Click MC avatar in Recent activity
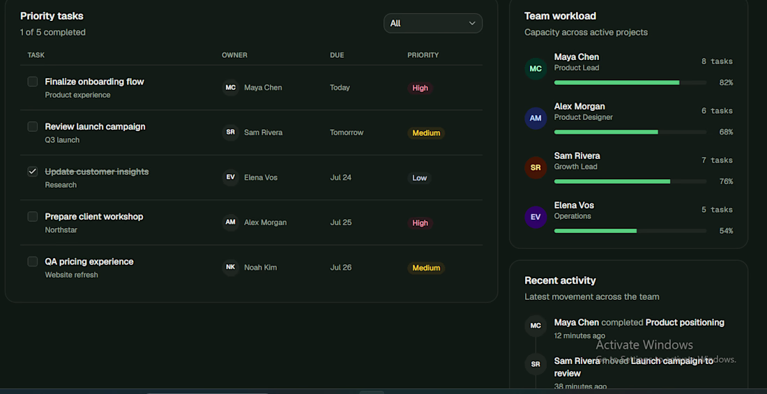 (x=536, y=326)
